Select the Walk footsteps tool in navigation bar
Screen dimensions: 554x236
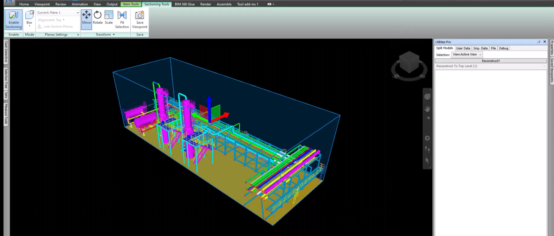pyautogui.click(x=427, y=149)
